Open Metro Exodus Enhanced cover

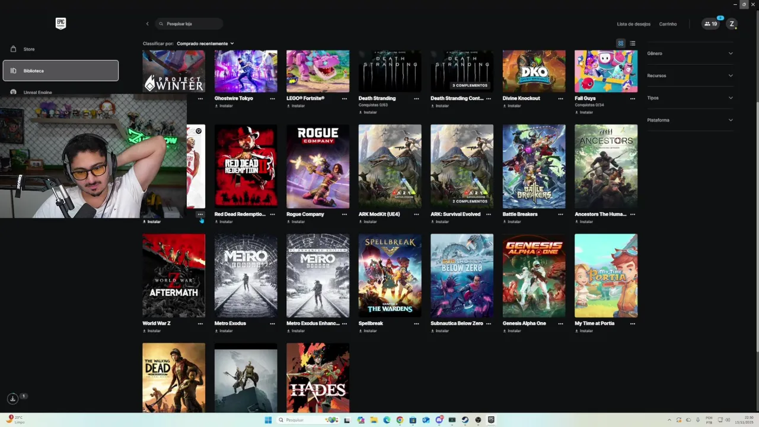tap(318, 276)
